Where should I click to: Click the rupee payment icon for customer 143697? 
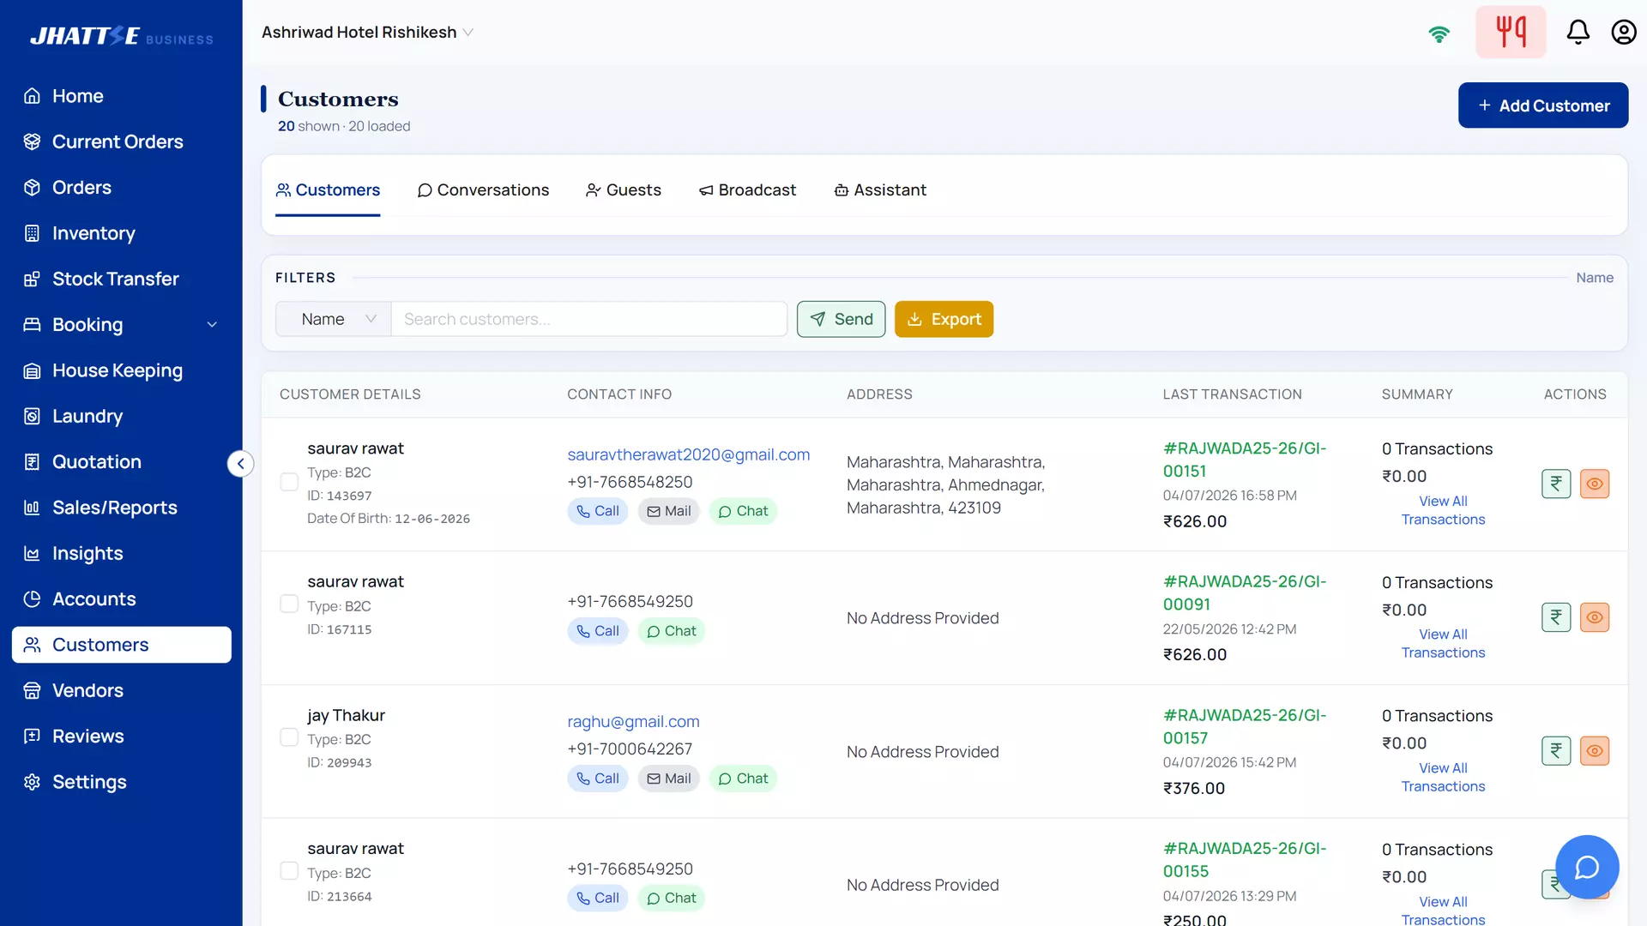point(1556,484)
